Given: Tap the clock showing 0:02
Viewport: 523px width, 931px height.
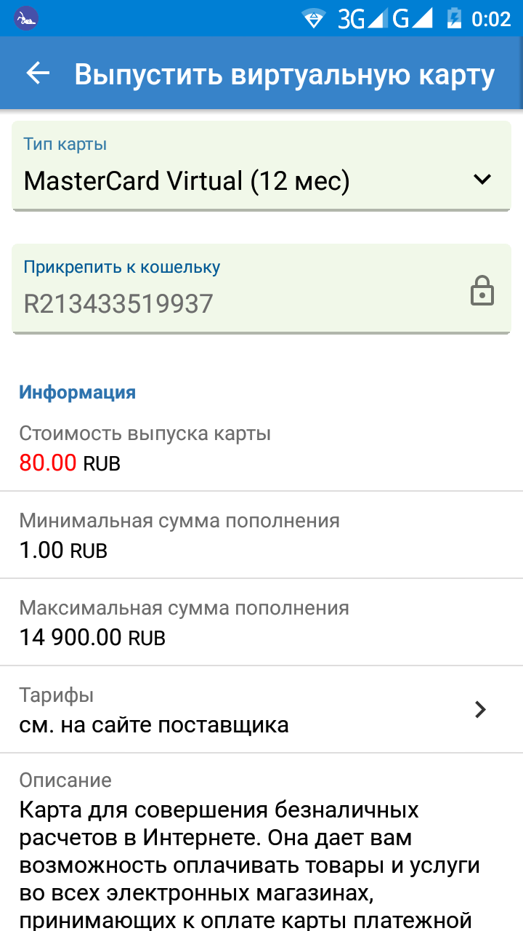Looking at the screenshot, I should [491, 19].
